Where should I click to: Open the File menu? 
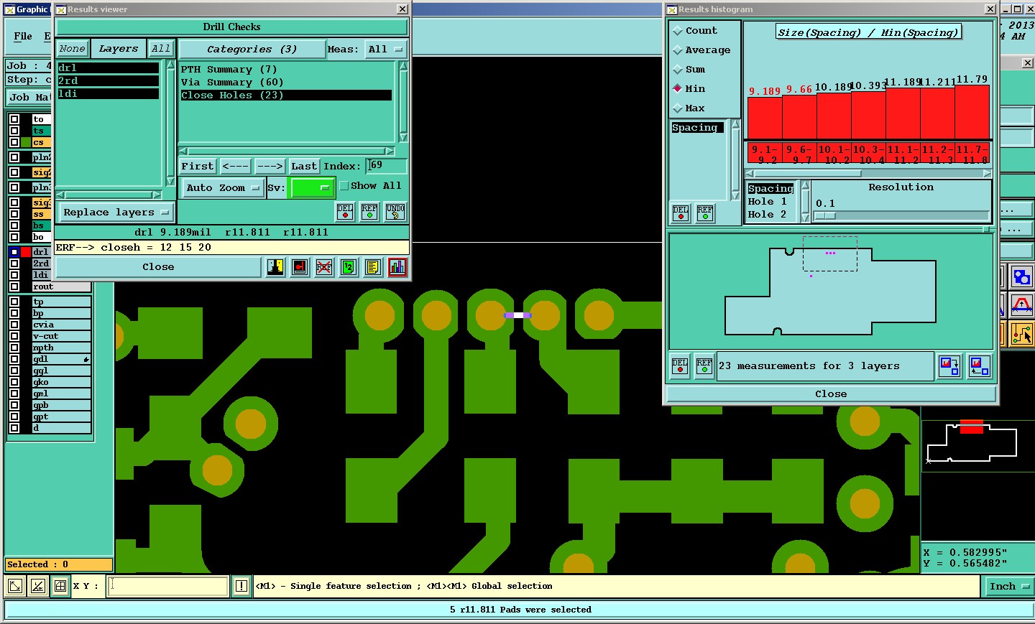23,36
